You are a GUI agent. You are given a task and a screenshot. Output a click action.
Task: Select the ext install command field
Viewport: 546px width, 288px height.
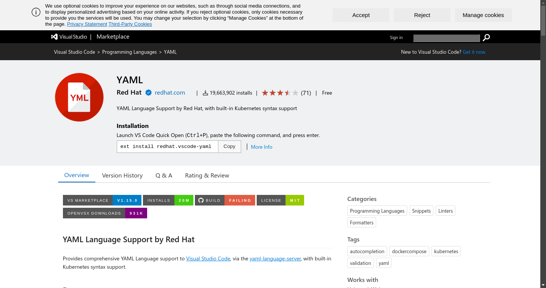(x=168, y=146)
